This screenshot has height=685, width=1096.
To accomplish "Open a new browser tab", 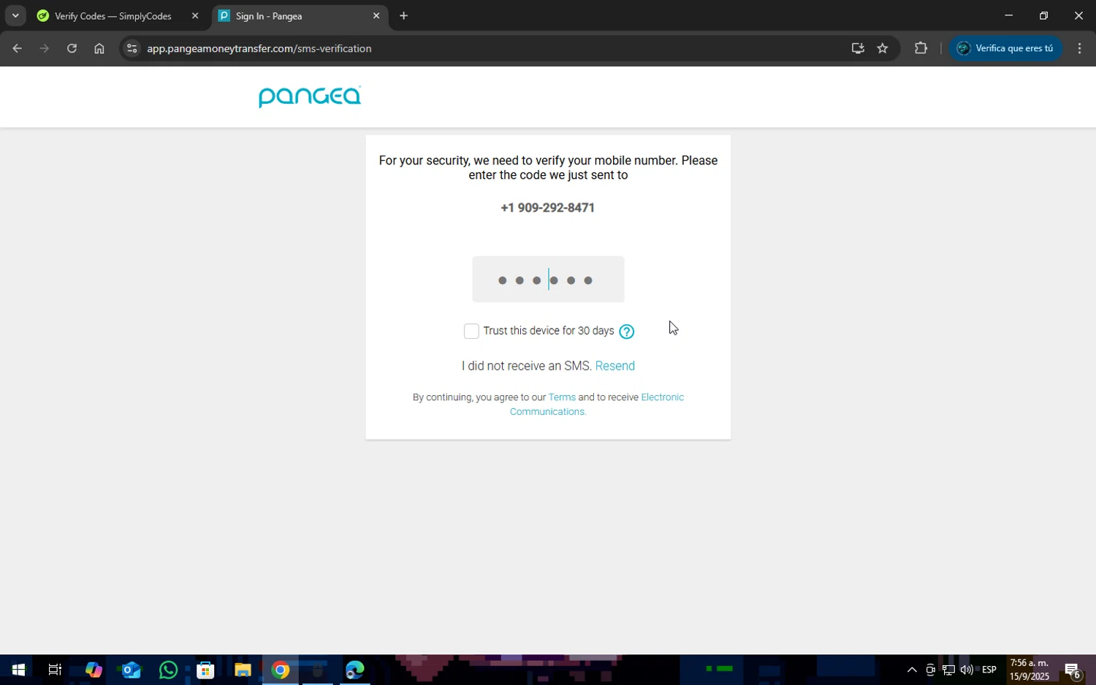I will coord(403,16).
